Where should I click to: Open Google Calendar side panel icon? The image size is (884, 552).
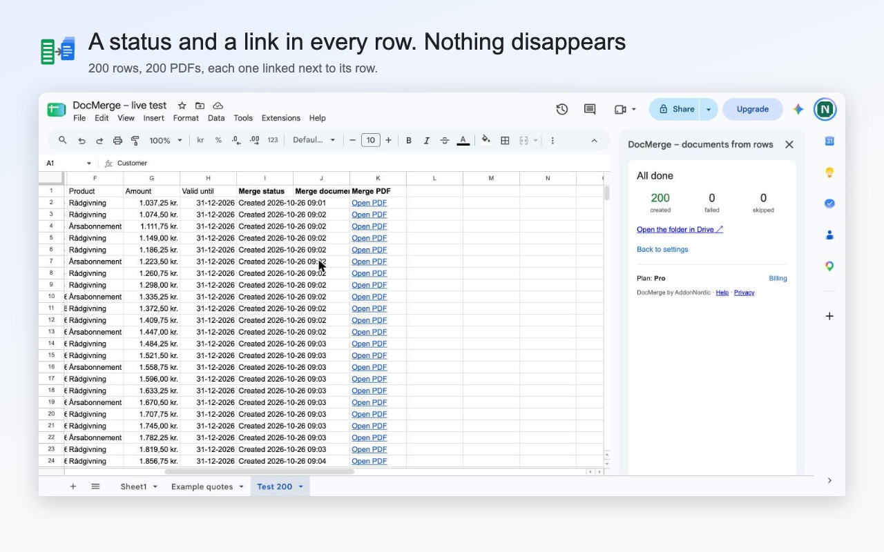click(x=829, y=141)
